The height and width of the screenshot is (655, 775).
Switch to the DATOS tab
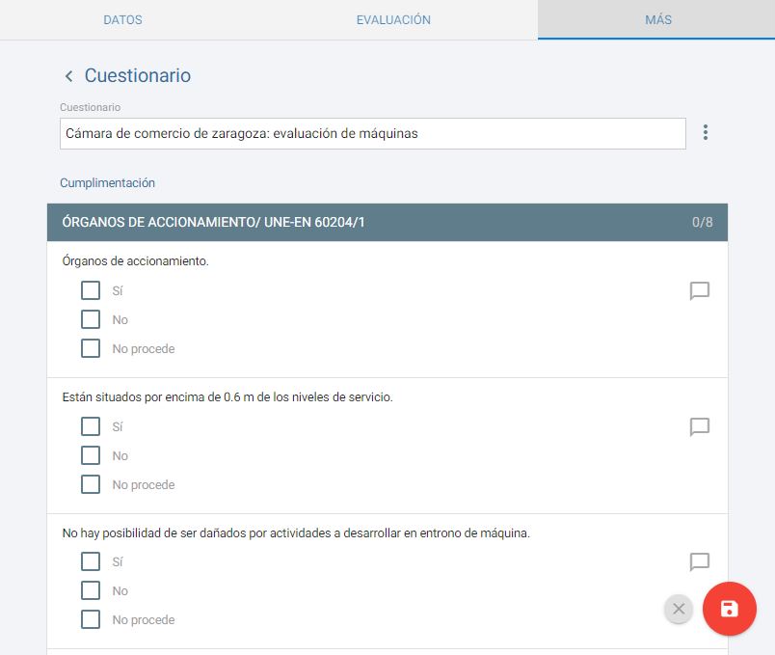click(122, 20)
